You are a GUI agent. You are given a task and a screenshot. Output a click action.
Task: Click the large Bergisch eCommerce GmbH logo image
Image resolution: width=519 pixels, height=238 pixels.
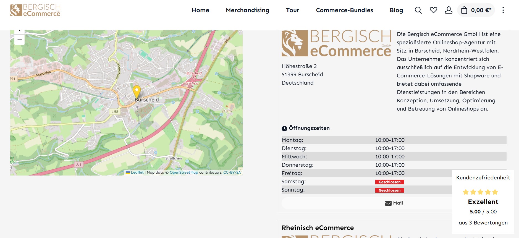click(x=336, y=43)
